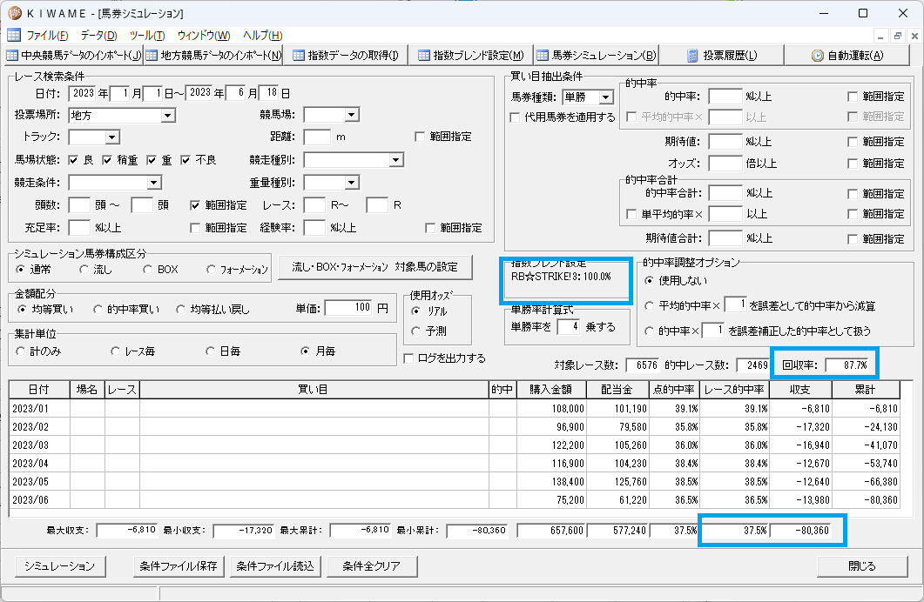This screenshot has height=602, width=924.
Task: Expand the 競馬場 dropdown
Action: [352, 115]
